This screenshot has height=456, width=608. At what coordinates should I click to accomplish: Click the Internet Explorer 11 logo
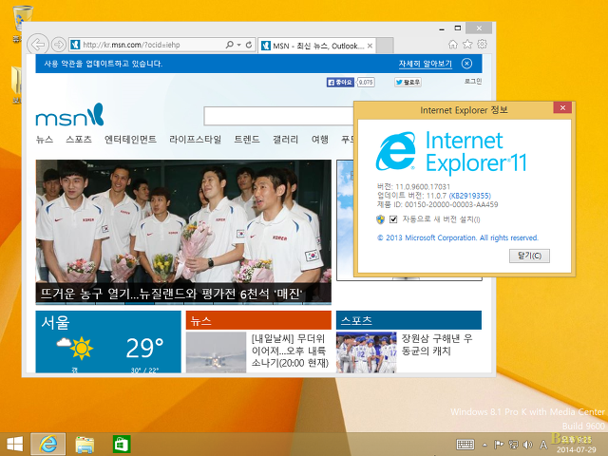451,152
